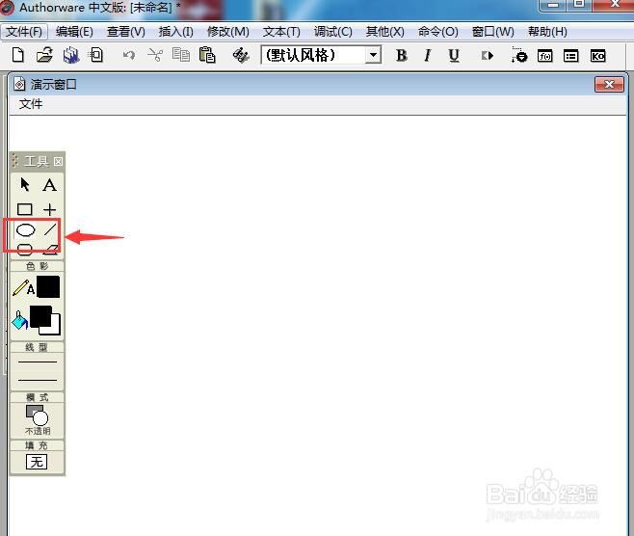Open the 文件(F) menu
The width and height of the screenshot is (634, 536).
tap(24, 32)
